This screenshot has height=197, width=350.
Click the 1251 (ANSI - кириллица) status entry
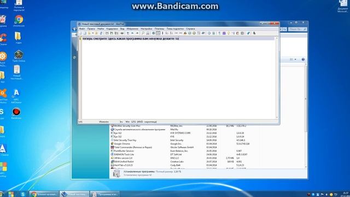tap(144, 122)
